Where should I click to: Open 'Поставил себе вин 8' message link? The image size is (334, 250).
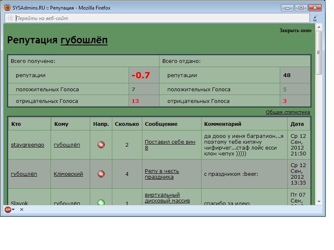tap(170, 145)
